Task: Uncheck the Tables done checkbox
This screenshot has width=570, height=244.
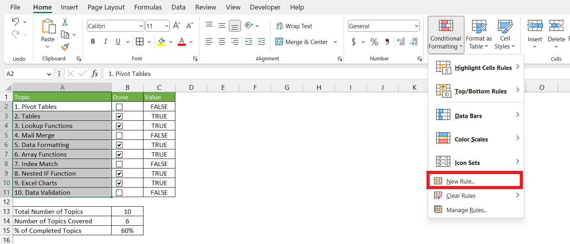Action: (x=119, y=116)
